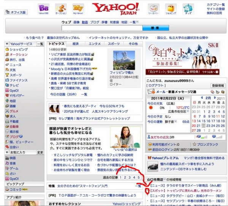
Task: Go to next month in calendar
Action: point(215,97)
